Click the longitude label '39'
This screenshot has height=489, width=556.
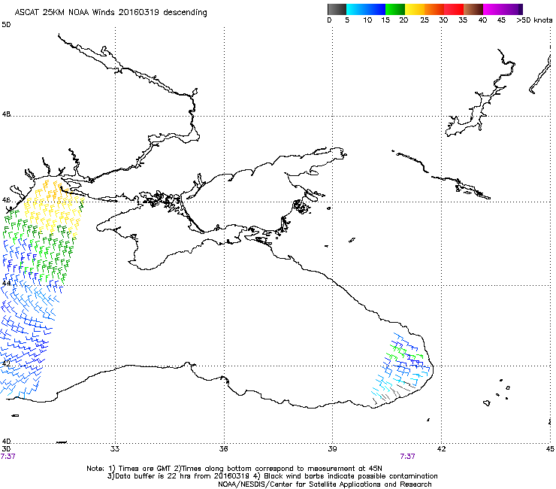click(x=332, y=449)
